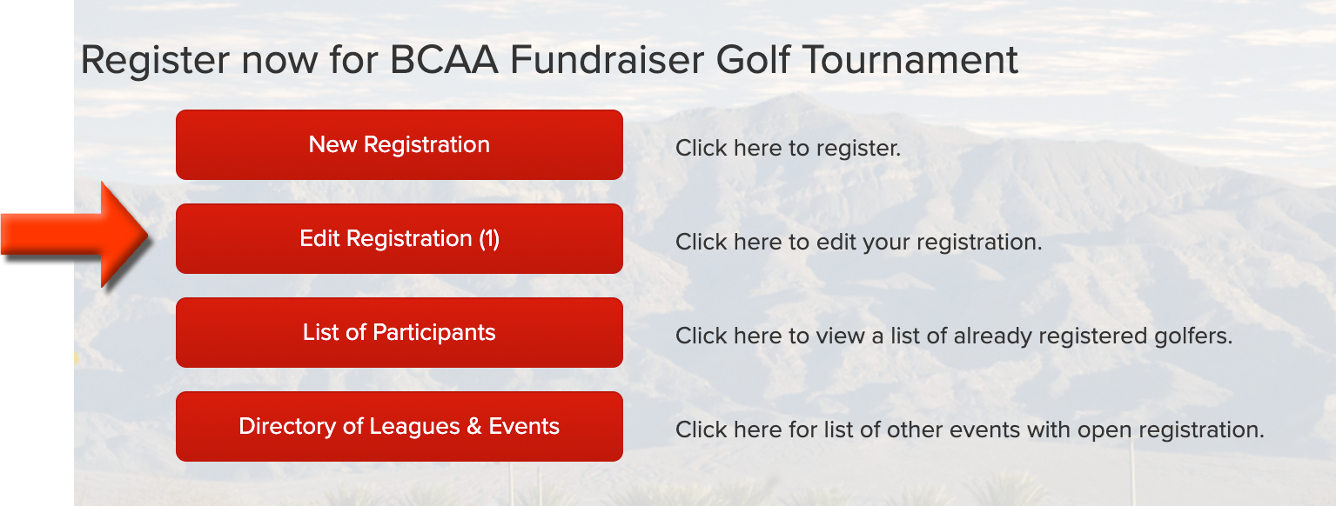The height and width of the screenshot is (506, 1336).
Task: Open Edit Registration (1)
Action: (x=399, y=238)
